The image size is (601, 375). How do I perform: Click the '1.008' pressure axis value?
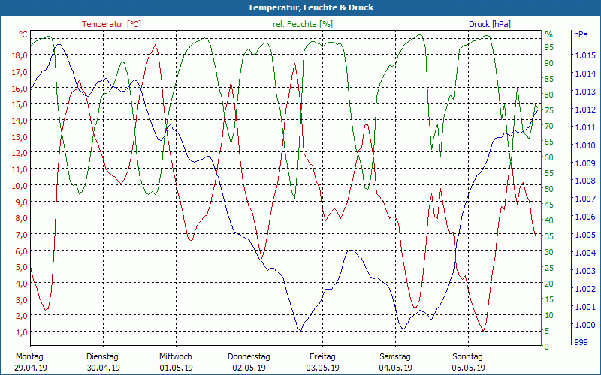(585, 181)
